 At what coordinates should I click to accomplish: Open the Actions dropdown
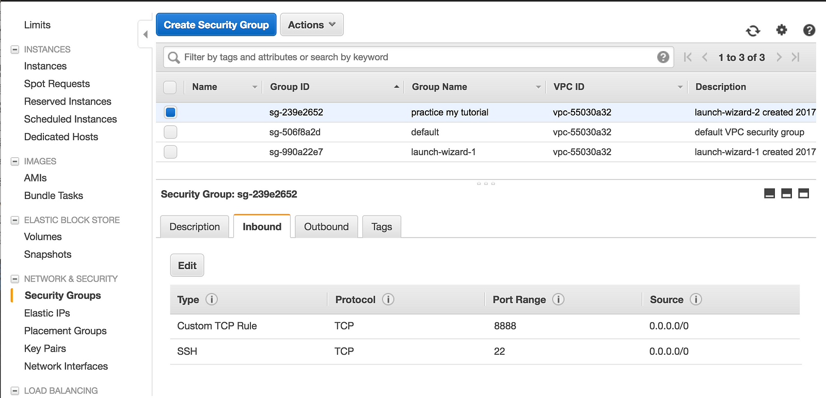point(312,25)
